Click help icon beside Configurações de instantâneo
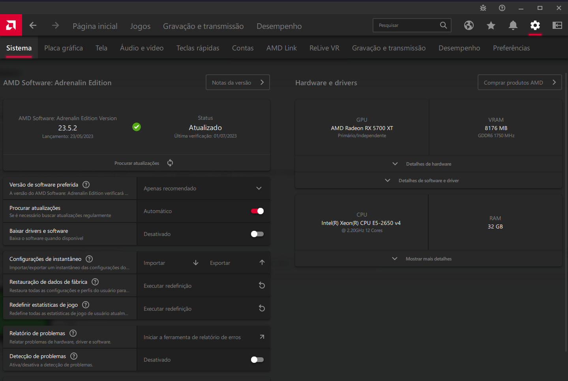 click(x=89, y=259)
